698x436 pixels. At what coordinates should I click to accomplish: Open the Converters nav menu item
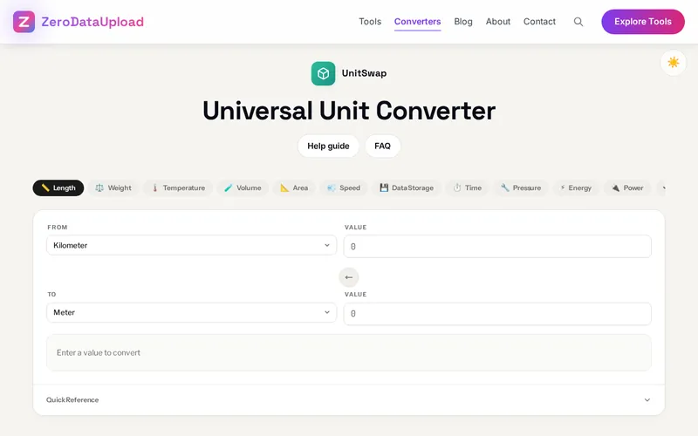click(x=417, y=21)
